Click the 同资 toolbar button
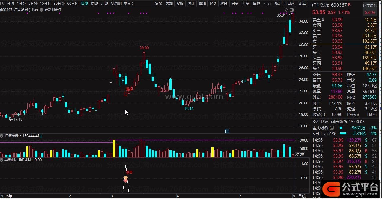The width and height of the screenshot is (383, 199). tap(235, 4)
